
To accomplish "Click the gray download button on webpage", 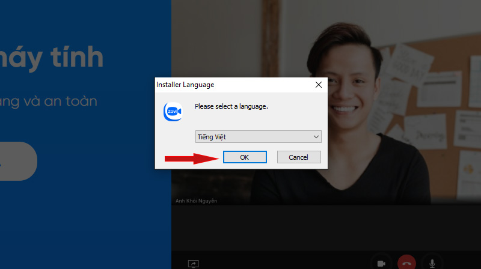I will point(19,161).
